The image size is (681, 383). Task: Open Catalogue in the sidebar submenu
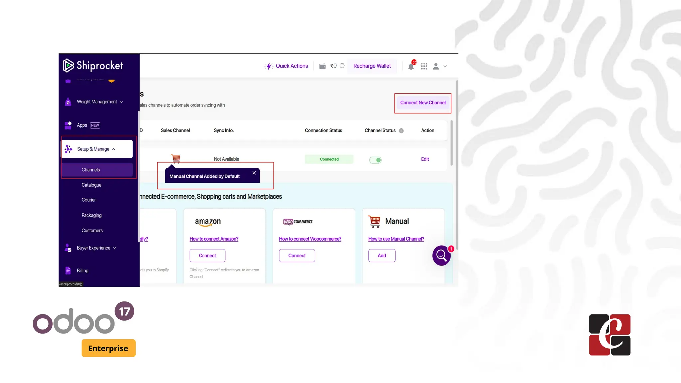point(91,185)
